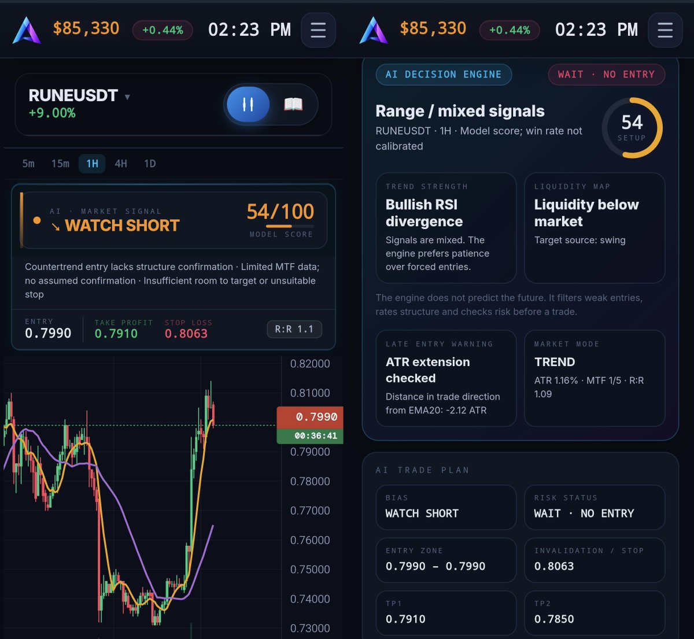The height and width of the screenshot is (639, 694).
Task: Select the 15m timeframe tab
Action: [60, 164]
